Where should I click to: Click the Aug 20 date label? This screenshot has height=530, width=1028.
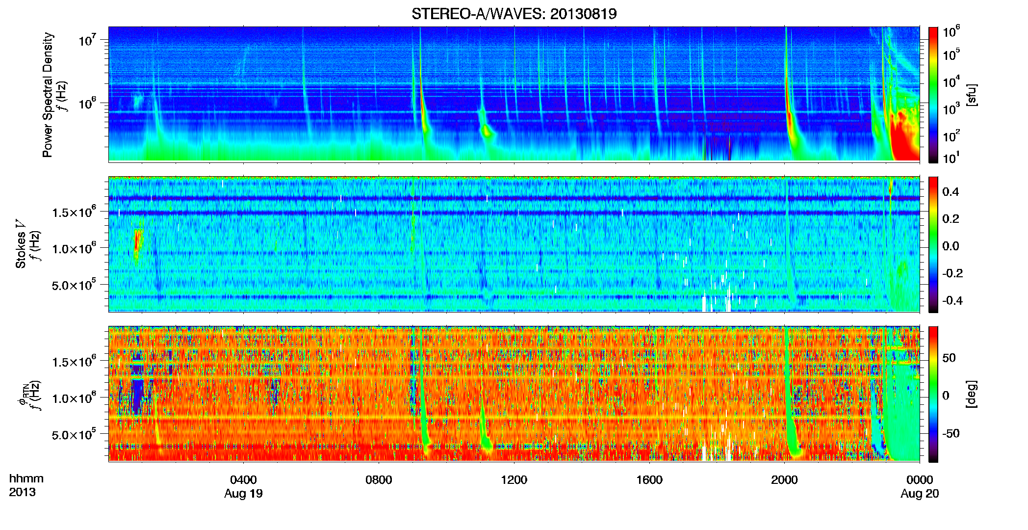click(920, 494)
